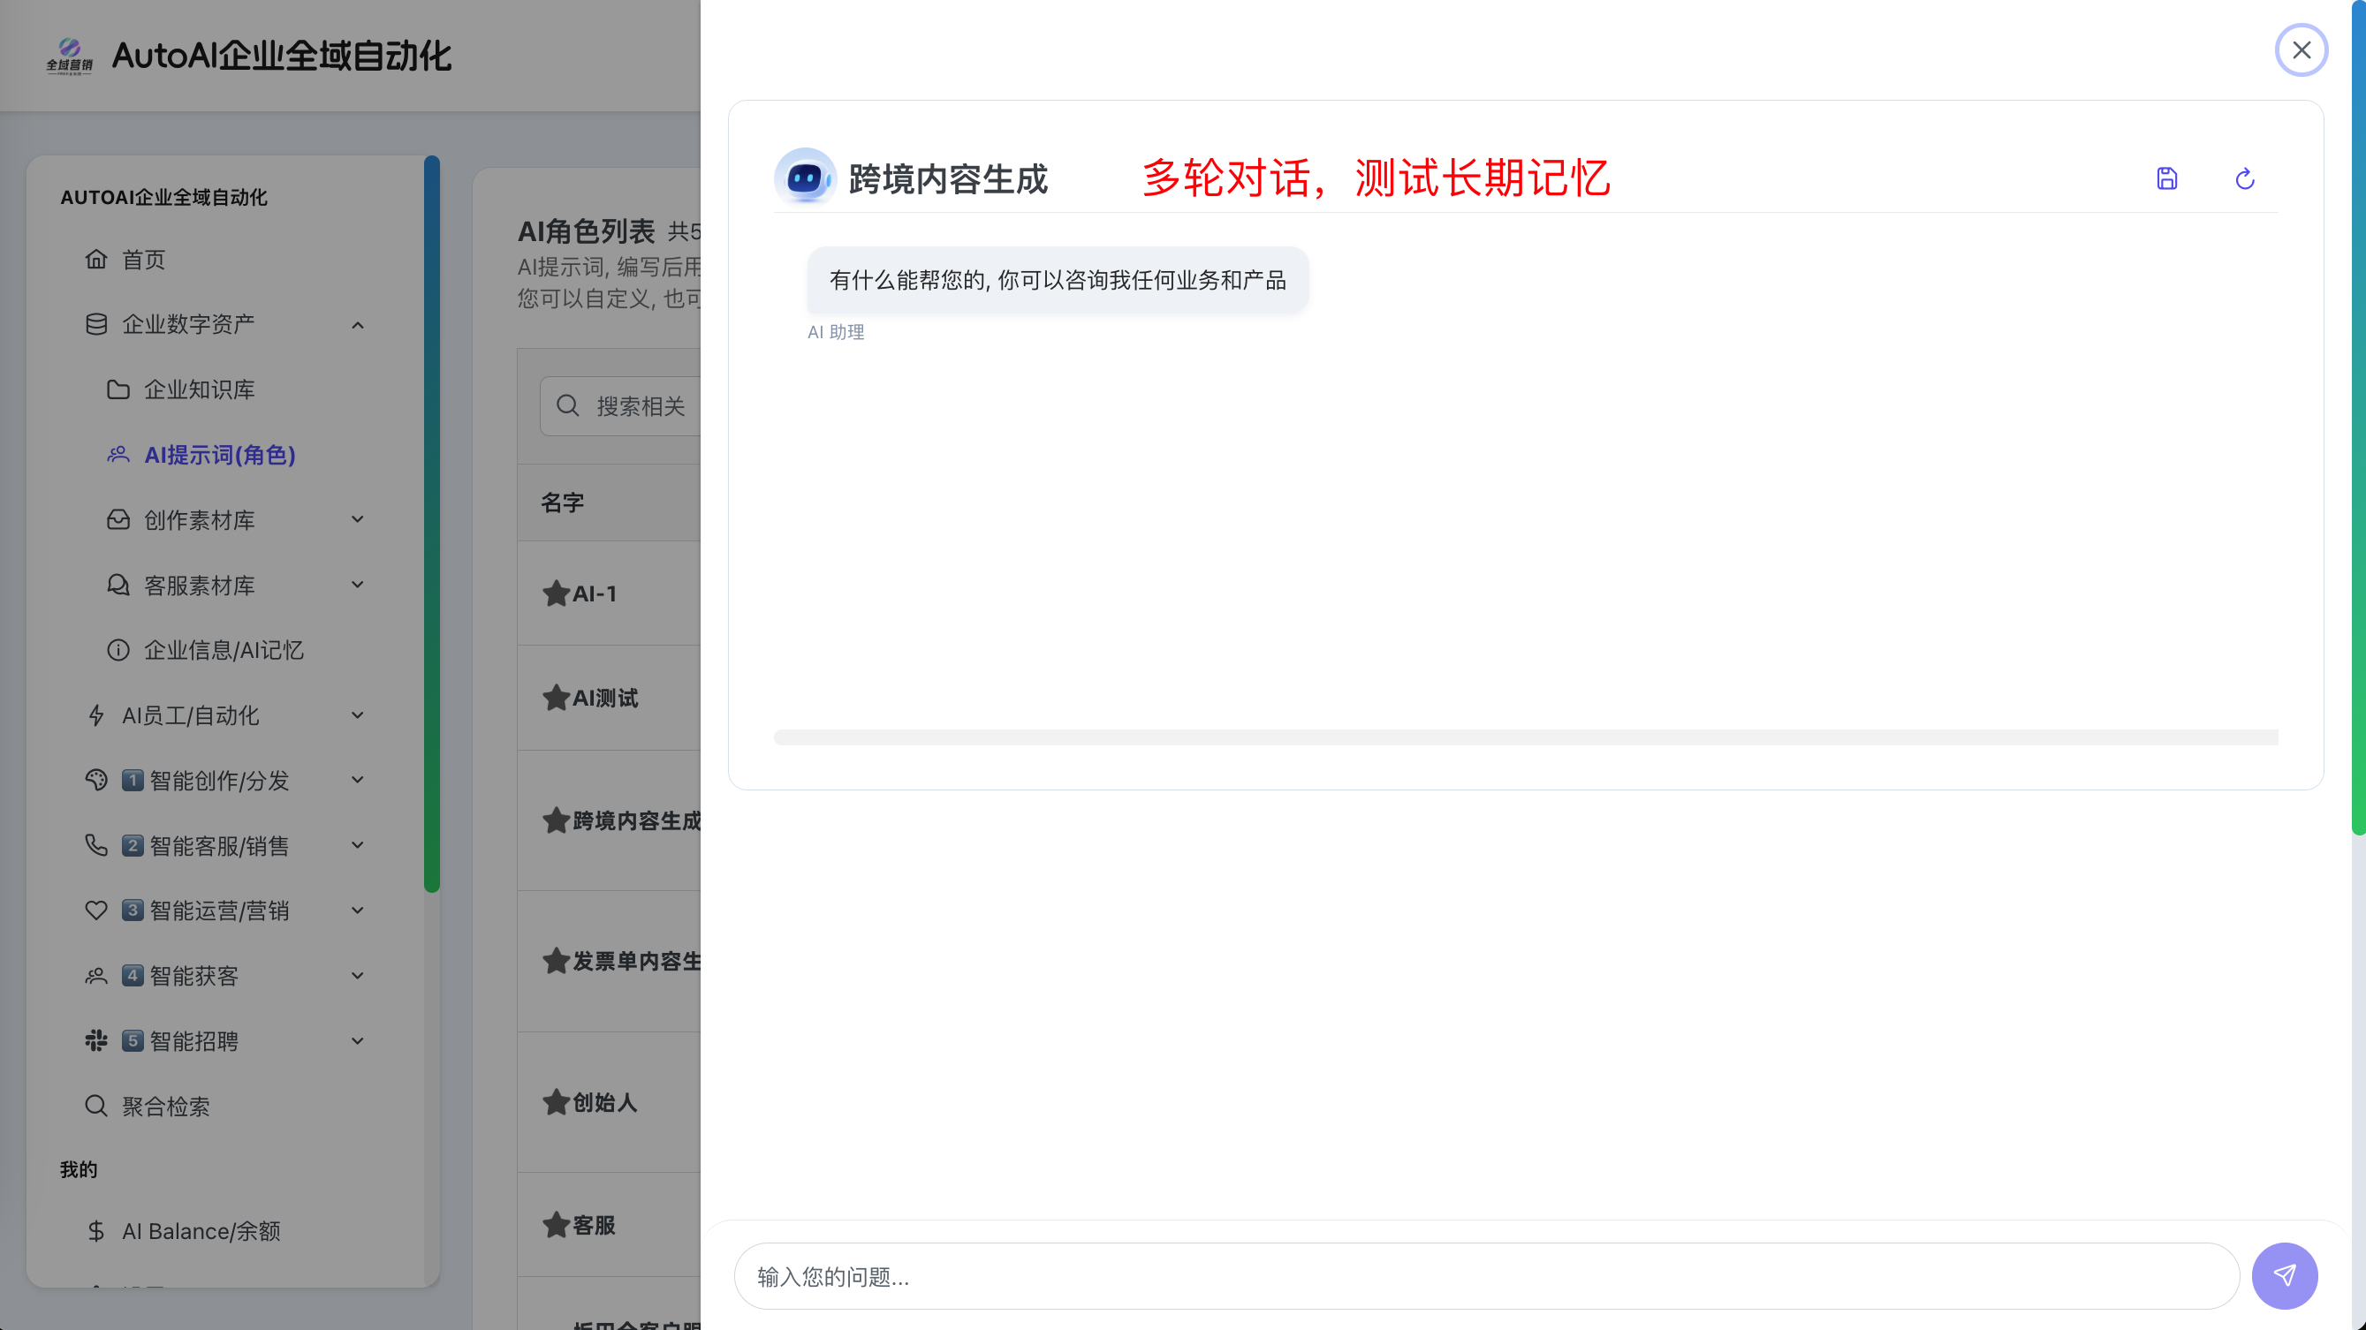
Task: Click the search magnifier icon in role list
Action: (x=567, y=405)
